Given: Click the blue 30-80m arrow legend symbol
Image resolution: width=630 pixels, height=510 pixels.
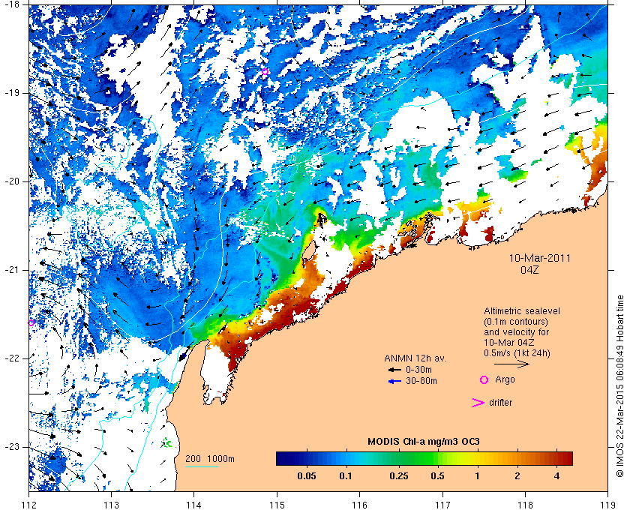Looking at the screenshot, I should [x=394, y=382].
